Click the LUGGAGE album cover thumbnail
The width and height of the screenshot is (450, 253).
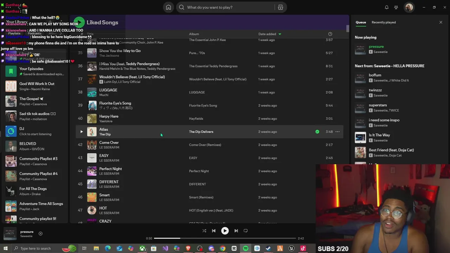point(92,92)
